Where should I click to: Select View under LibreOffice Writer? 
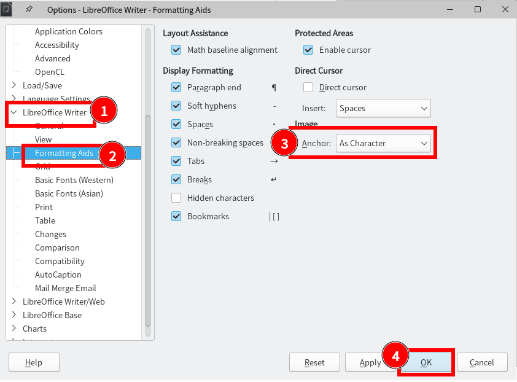(x=43, y=140)
